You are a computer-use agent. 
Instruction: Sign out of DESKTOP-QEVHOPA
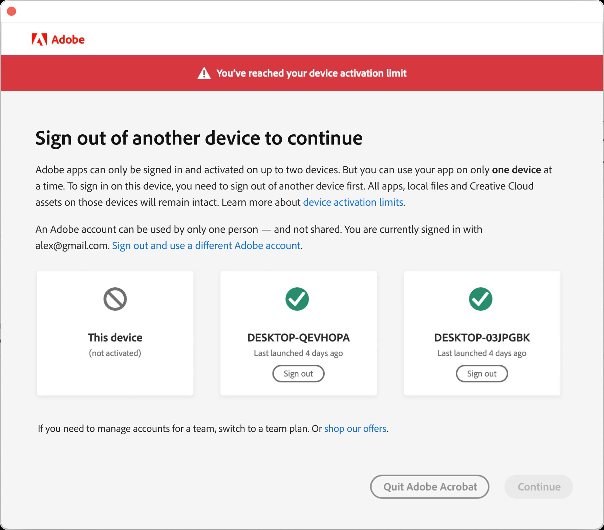tap(298, 374)
